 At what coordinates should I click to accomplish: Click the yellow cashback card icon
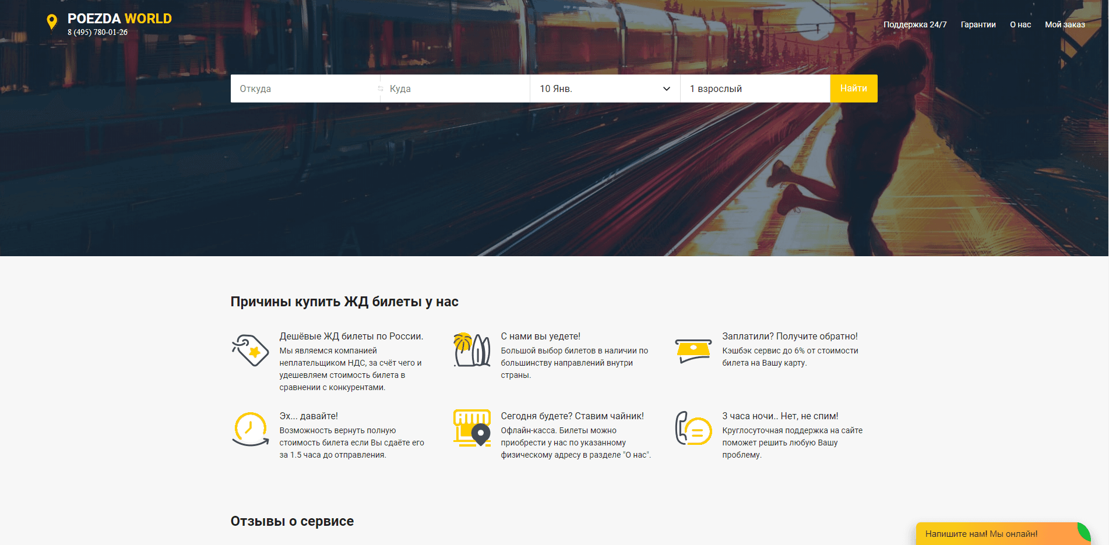coord(693,351)
